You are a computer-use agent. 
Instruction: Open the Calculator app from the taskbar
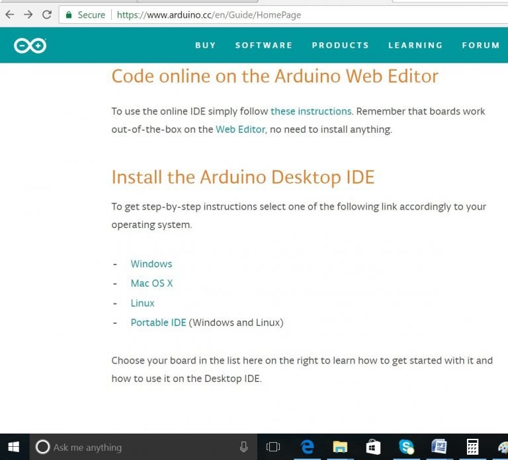(x=472, y=447)
